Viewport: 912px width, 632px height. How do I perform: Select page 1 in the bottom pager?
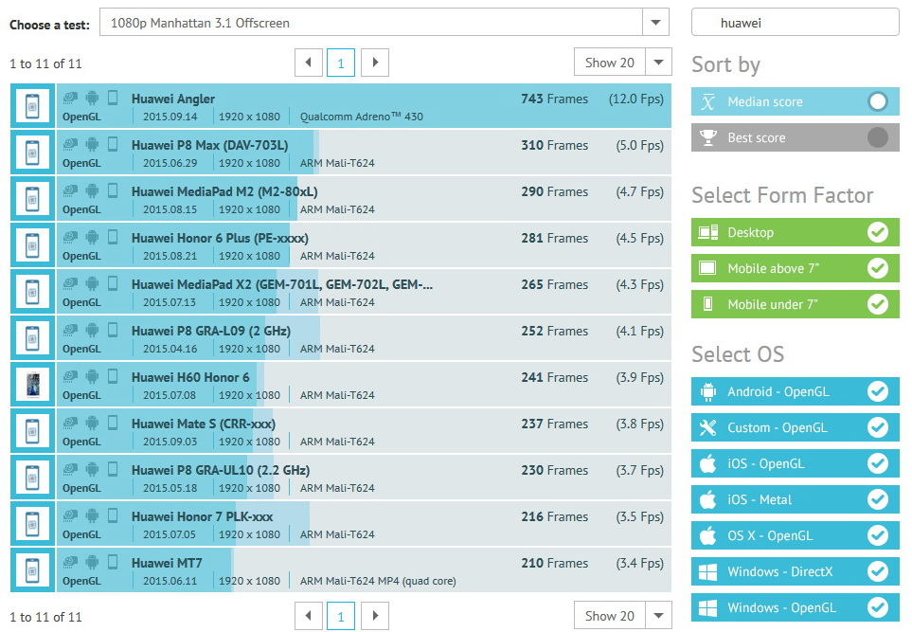[341, 616]
